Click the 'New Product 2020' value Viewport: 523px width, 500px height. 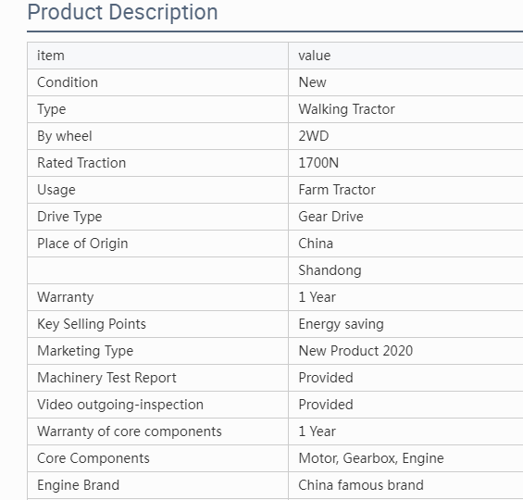[x=355, y=351]
